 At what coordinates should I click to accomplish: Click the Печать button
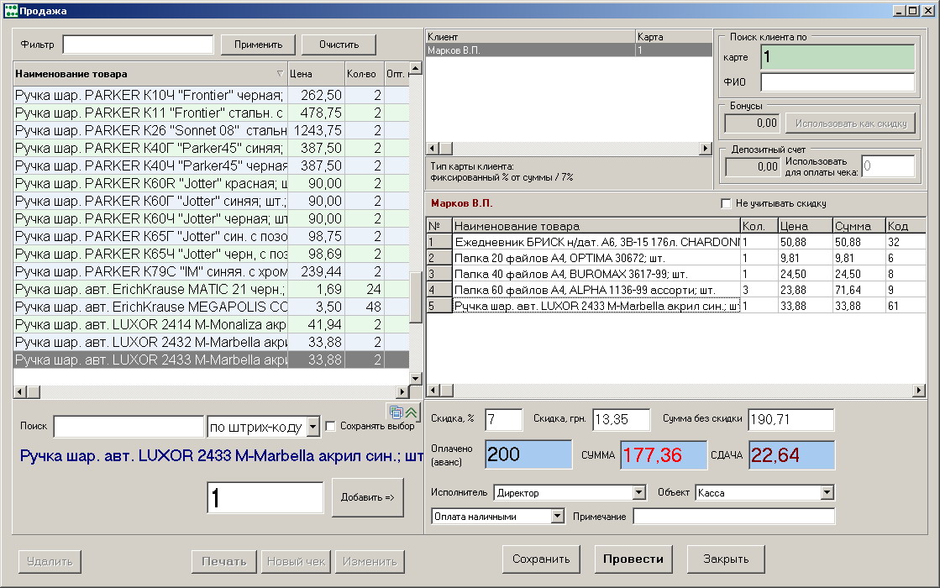[223, 562]
